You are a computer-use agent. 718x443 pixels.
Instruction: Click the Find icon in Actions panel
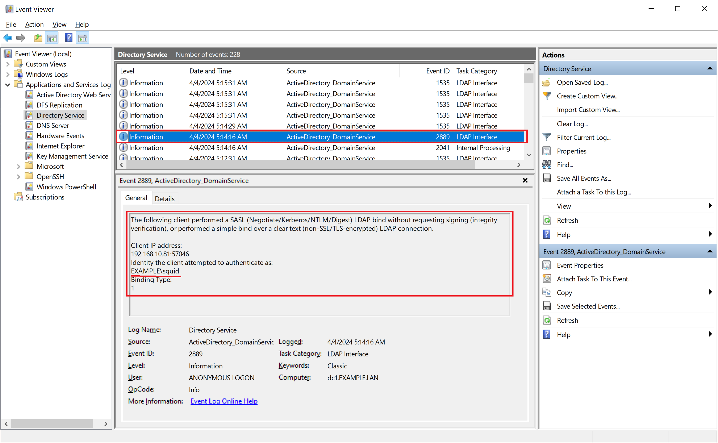click(x=548, y=164)
